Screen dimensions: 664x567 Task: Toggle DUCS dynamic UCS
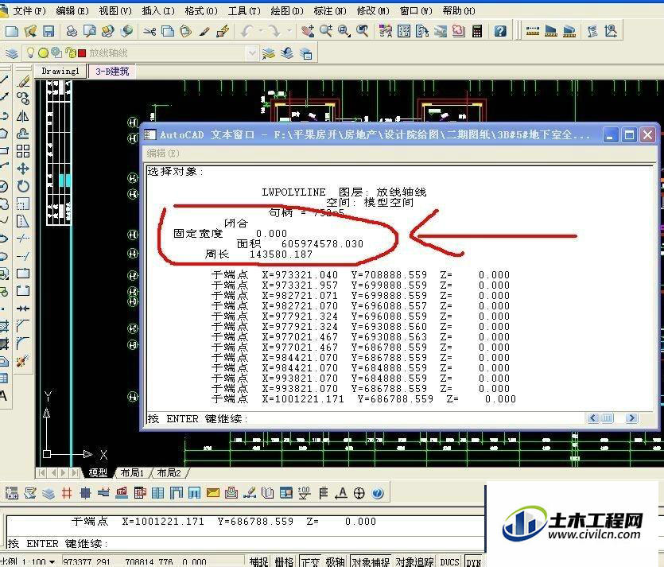[x=450, y=561]
